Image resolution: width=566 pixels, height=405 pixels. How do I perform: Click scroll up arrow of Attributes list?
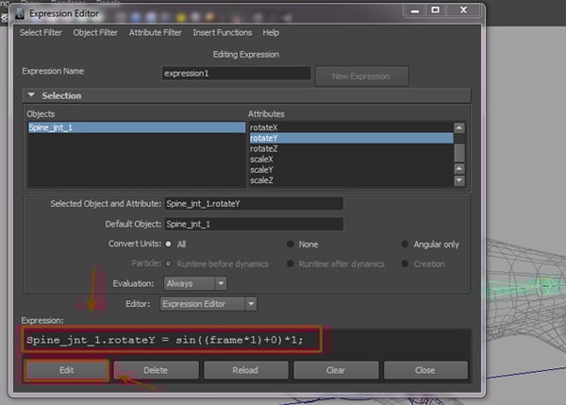pyautogui.click(x=459, y=127)
